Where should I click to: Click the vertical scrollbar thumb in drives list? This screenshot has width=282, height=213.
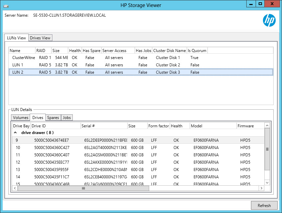pyautogui.click(x=267, y=149)
